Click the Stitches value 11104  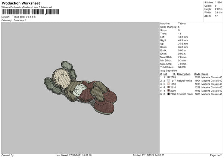click(x=218, y=3)
